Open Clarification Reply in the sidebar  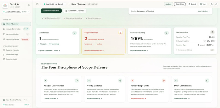tap(16, 55)
